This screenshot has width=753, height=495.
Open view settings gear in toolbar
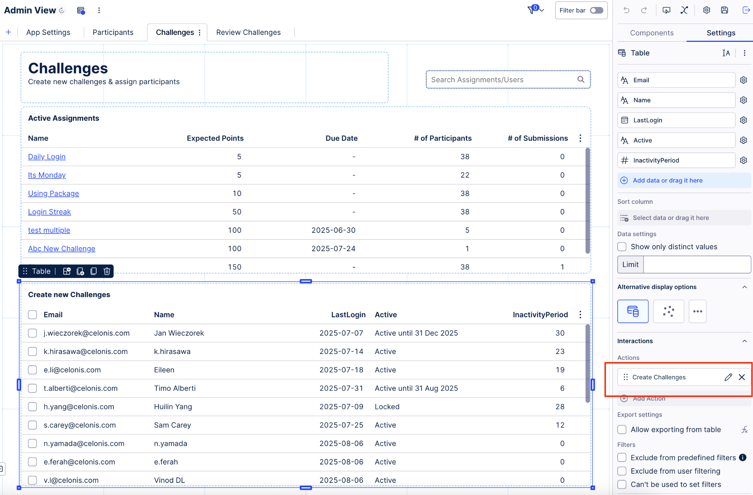tap(706, 10)
